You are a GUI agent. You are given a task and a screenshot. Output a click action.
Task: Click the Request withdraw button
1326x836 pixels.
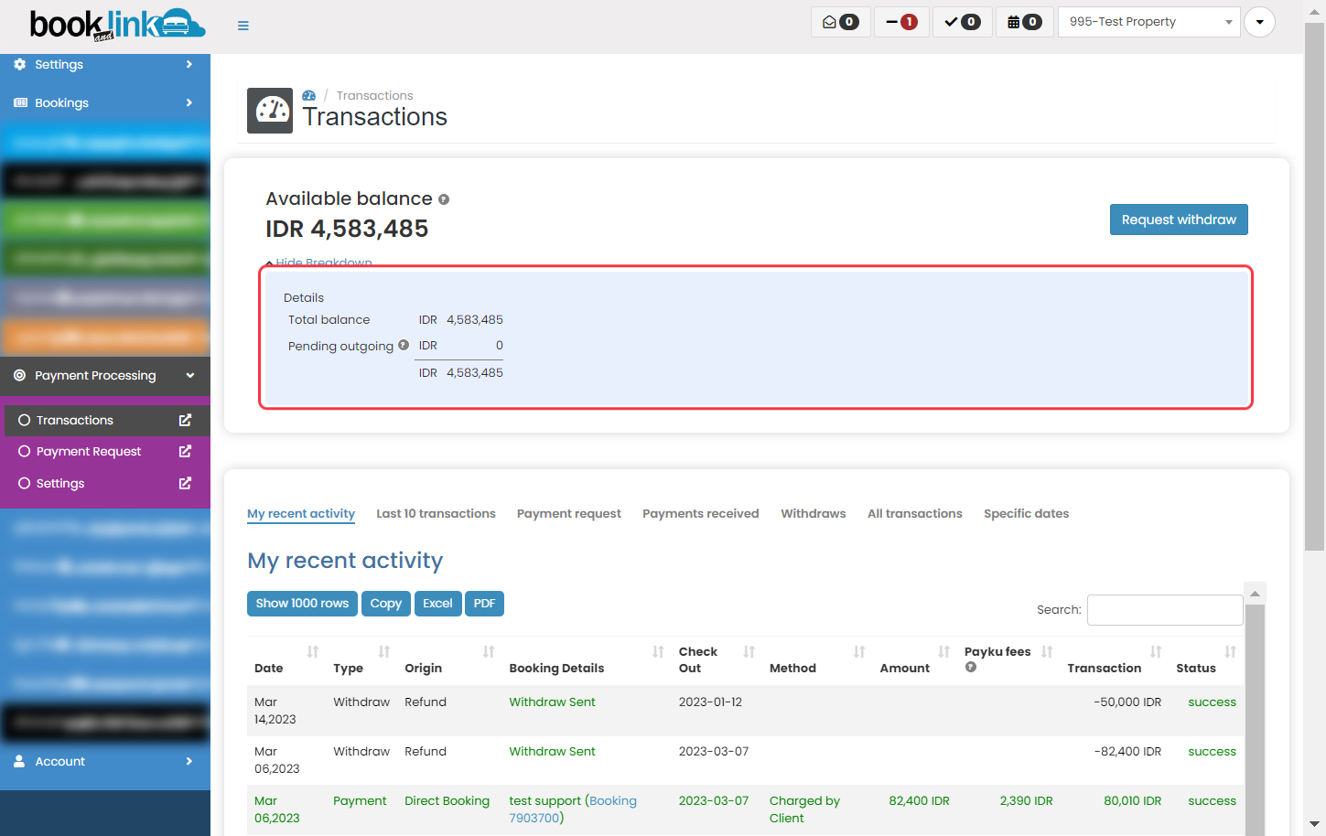click(x=1179, y=220)
